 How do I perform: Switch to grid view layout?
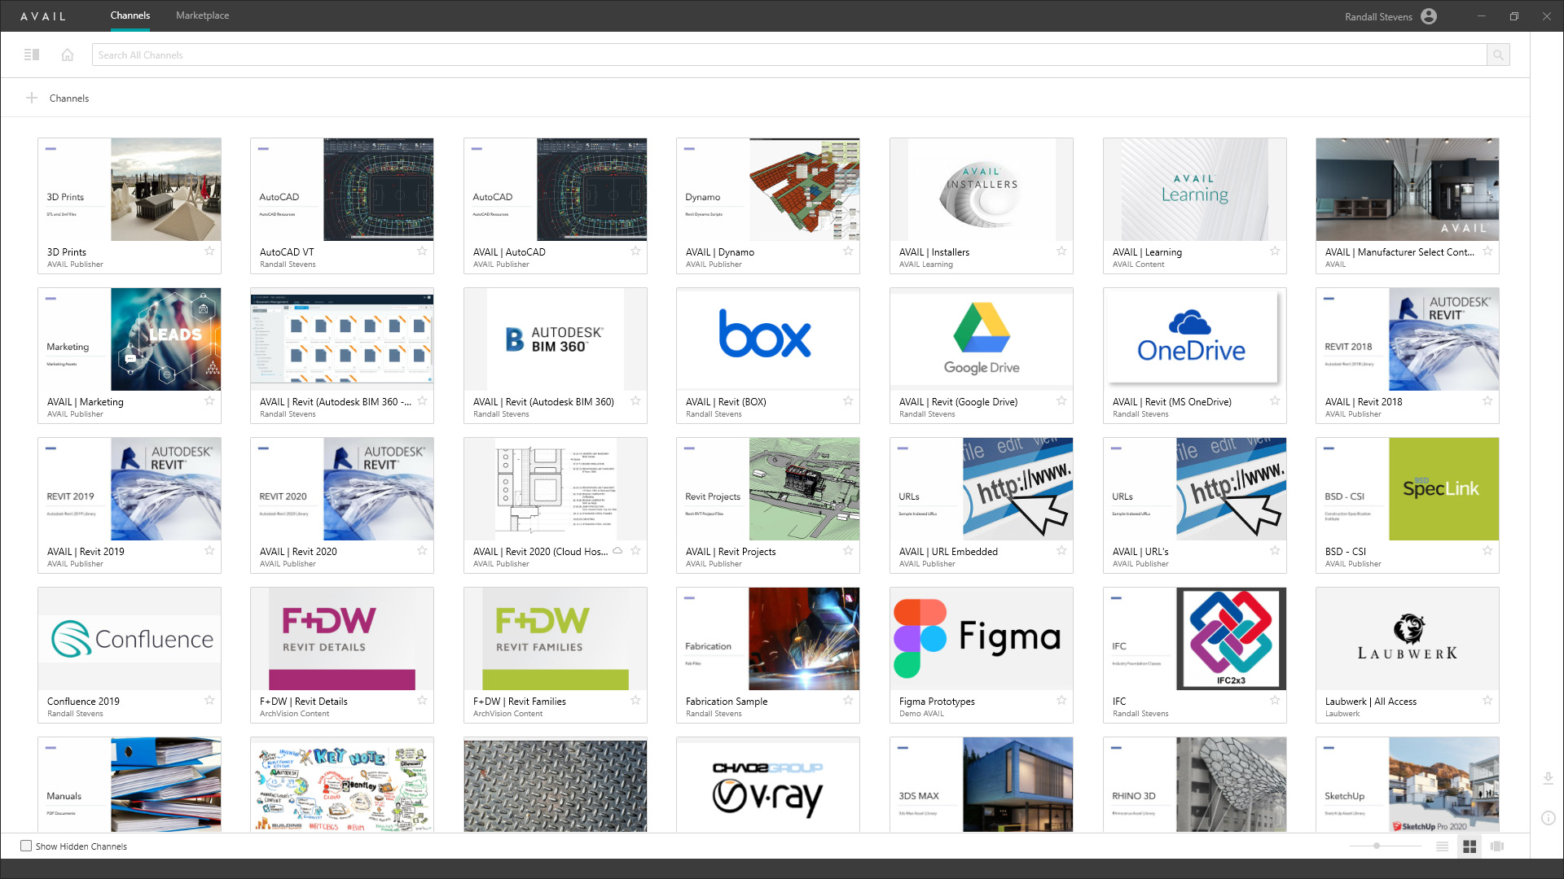pos(1470,846)
